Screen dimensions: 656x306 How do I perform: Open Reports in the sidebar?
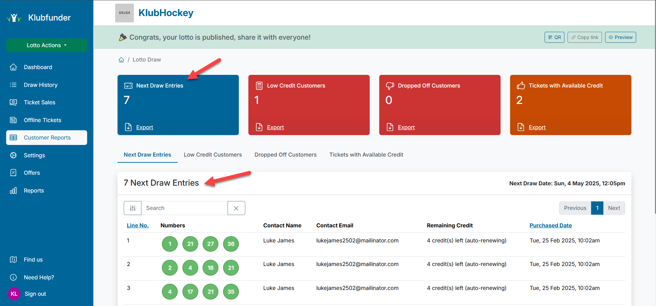(x=33, y=190)
